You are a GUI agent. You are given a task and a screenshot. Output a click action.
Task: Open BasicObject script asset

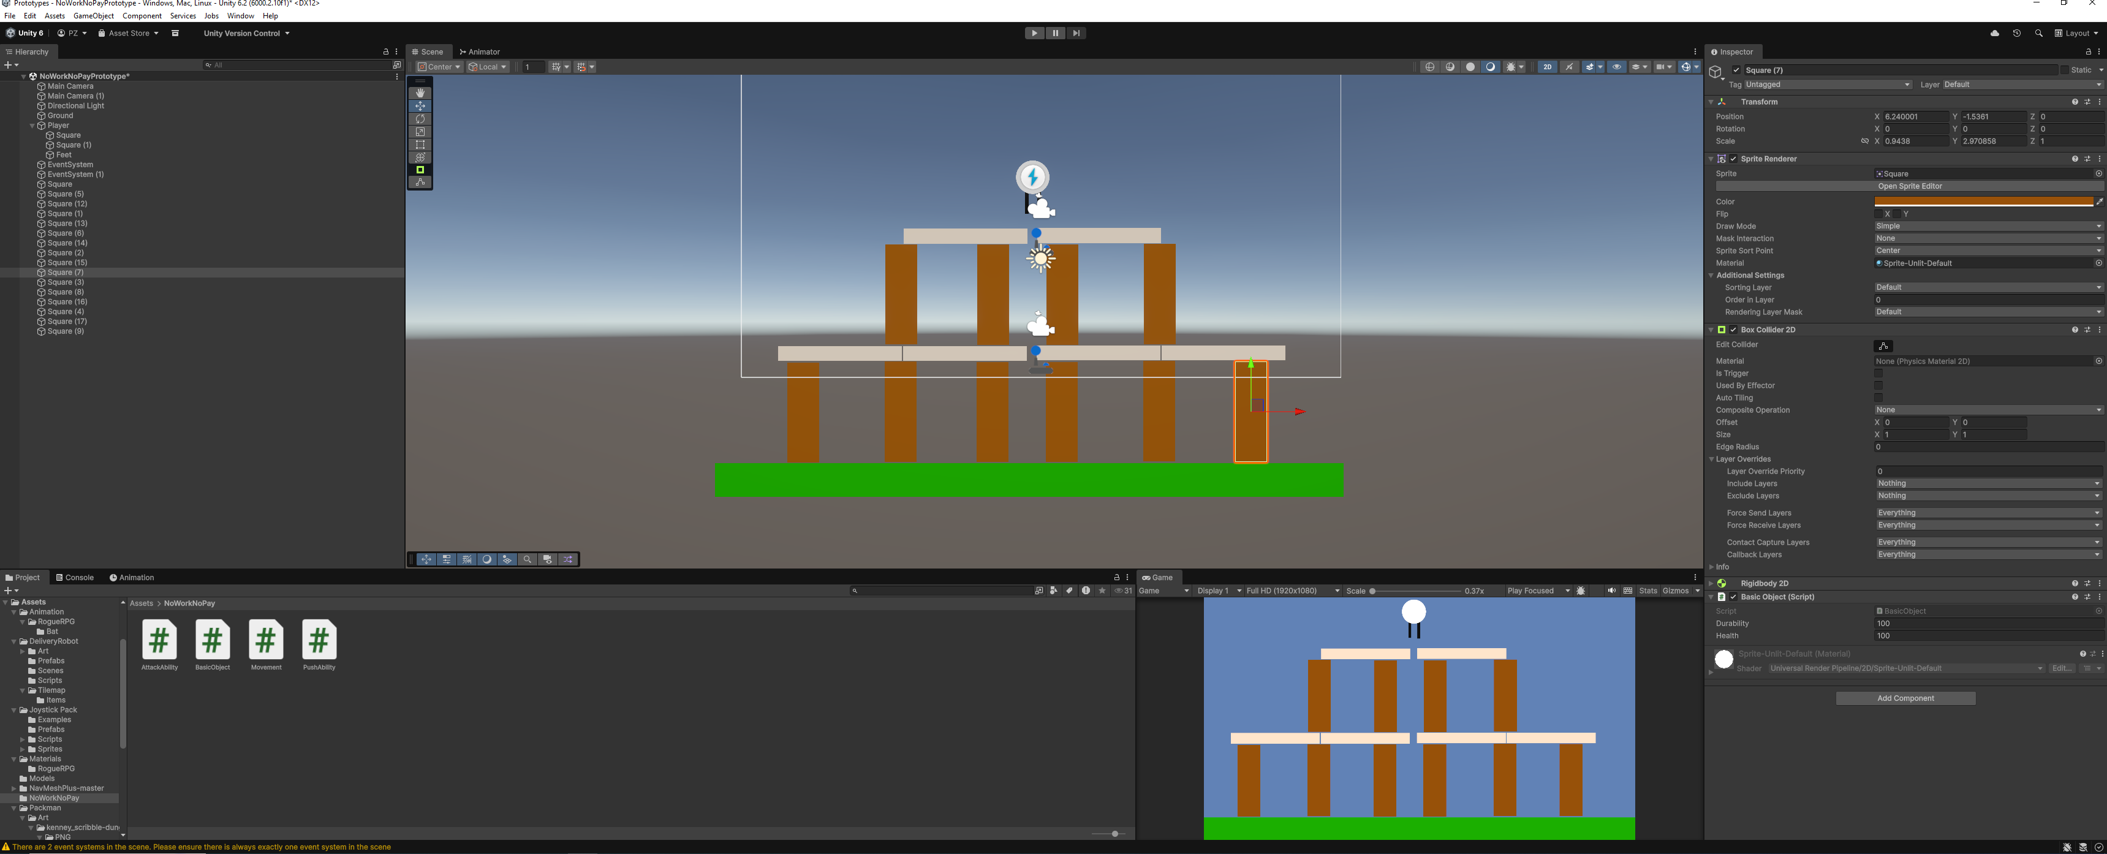tap(213, 641)
